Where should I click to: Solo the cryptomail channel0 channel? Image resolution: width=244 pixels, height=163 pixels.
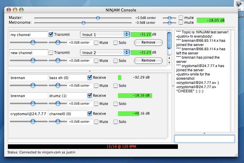click(x=116, y=122)
